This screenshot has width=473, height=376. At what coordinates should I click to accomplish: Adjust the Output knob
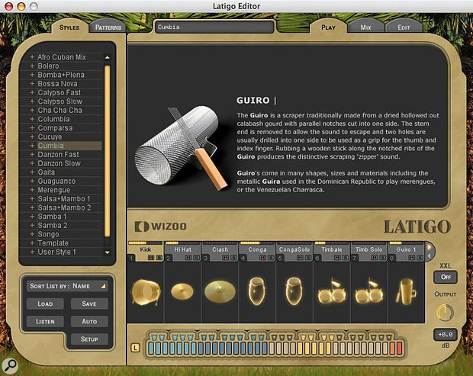click(x=445, y=313)
